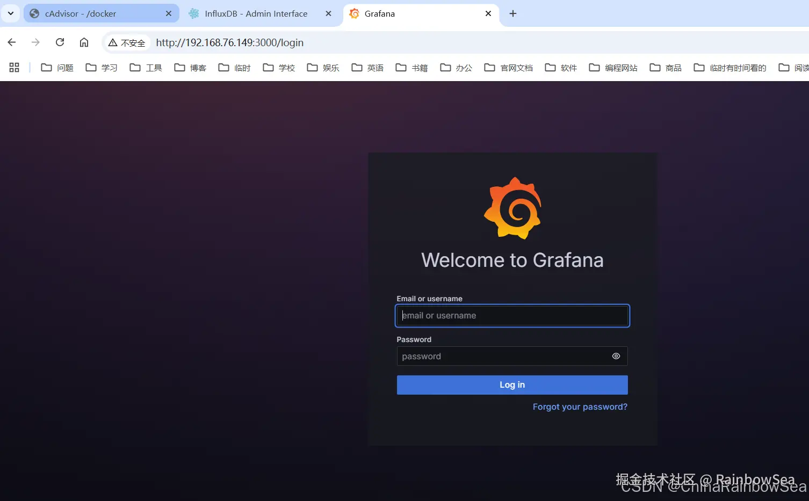
Task: Open the tab search dropdown arrow
Action: [x=11, y=14]
